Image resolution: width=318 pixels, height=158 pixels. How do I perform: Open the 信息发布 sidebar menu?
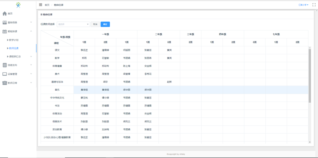click(12, 65)
